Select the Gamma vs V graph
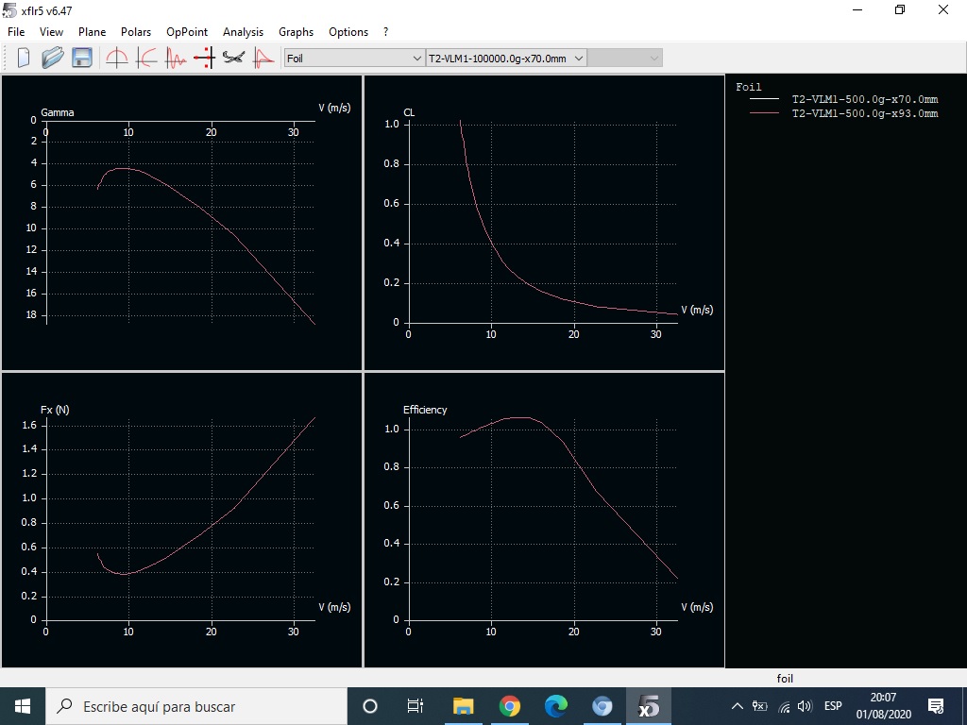967x725 pixels. (181, 222)
